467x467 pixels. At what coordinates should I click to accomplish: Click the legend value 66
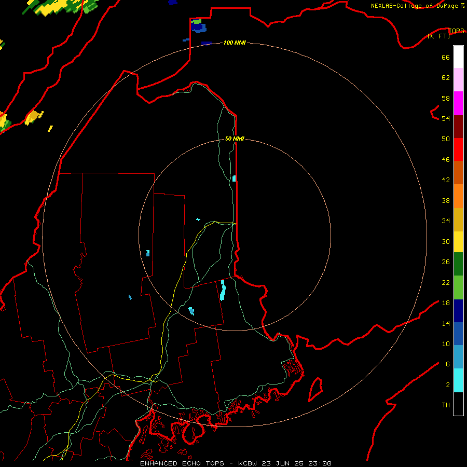coord(446,57)
